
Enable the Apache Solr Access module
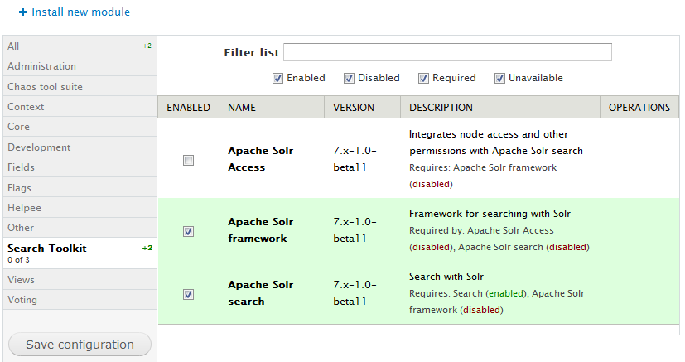coord(188,161)
